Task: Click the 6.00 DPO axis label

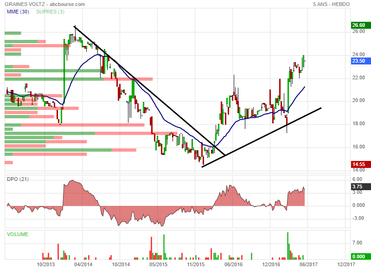Action: point(357,179)
